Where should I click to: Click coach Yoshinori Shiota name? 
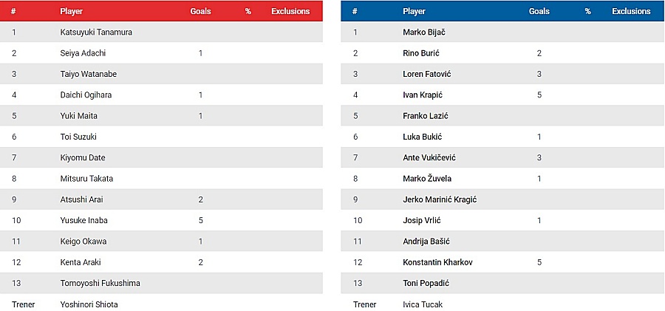click(89, 304)
